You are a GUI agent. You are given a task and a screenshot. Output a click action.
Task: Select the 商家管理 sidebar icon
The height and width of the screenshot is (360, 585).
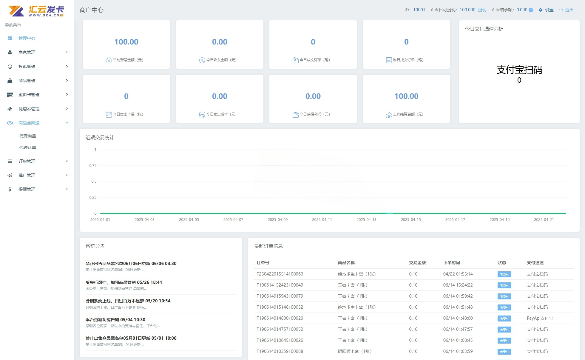tap(9, 52)
